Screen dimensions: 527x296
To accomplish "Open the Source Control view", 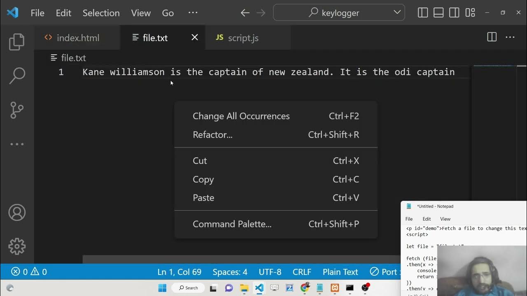I will coord(17,110).
